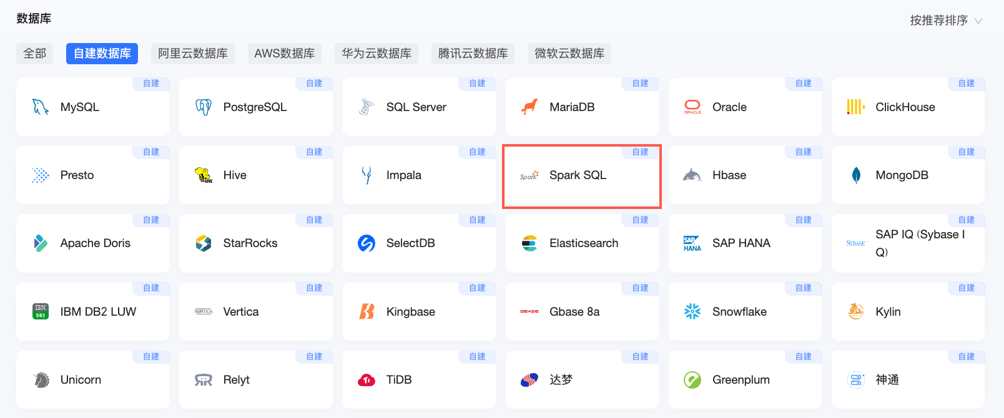
Task: Switch to 阿里云数据库 tab
Action: [x=193, y=54]
